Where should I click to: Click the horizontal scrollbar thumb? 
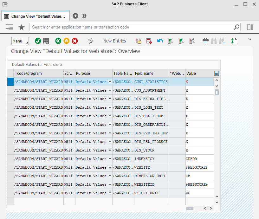point(190,209)
